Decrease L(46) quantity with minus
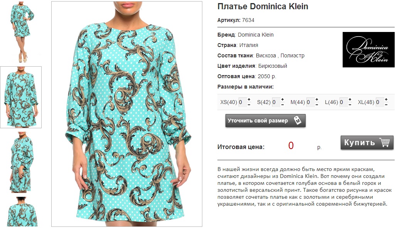This screenshot has width=397, height=228. pos(350,104)
